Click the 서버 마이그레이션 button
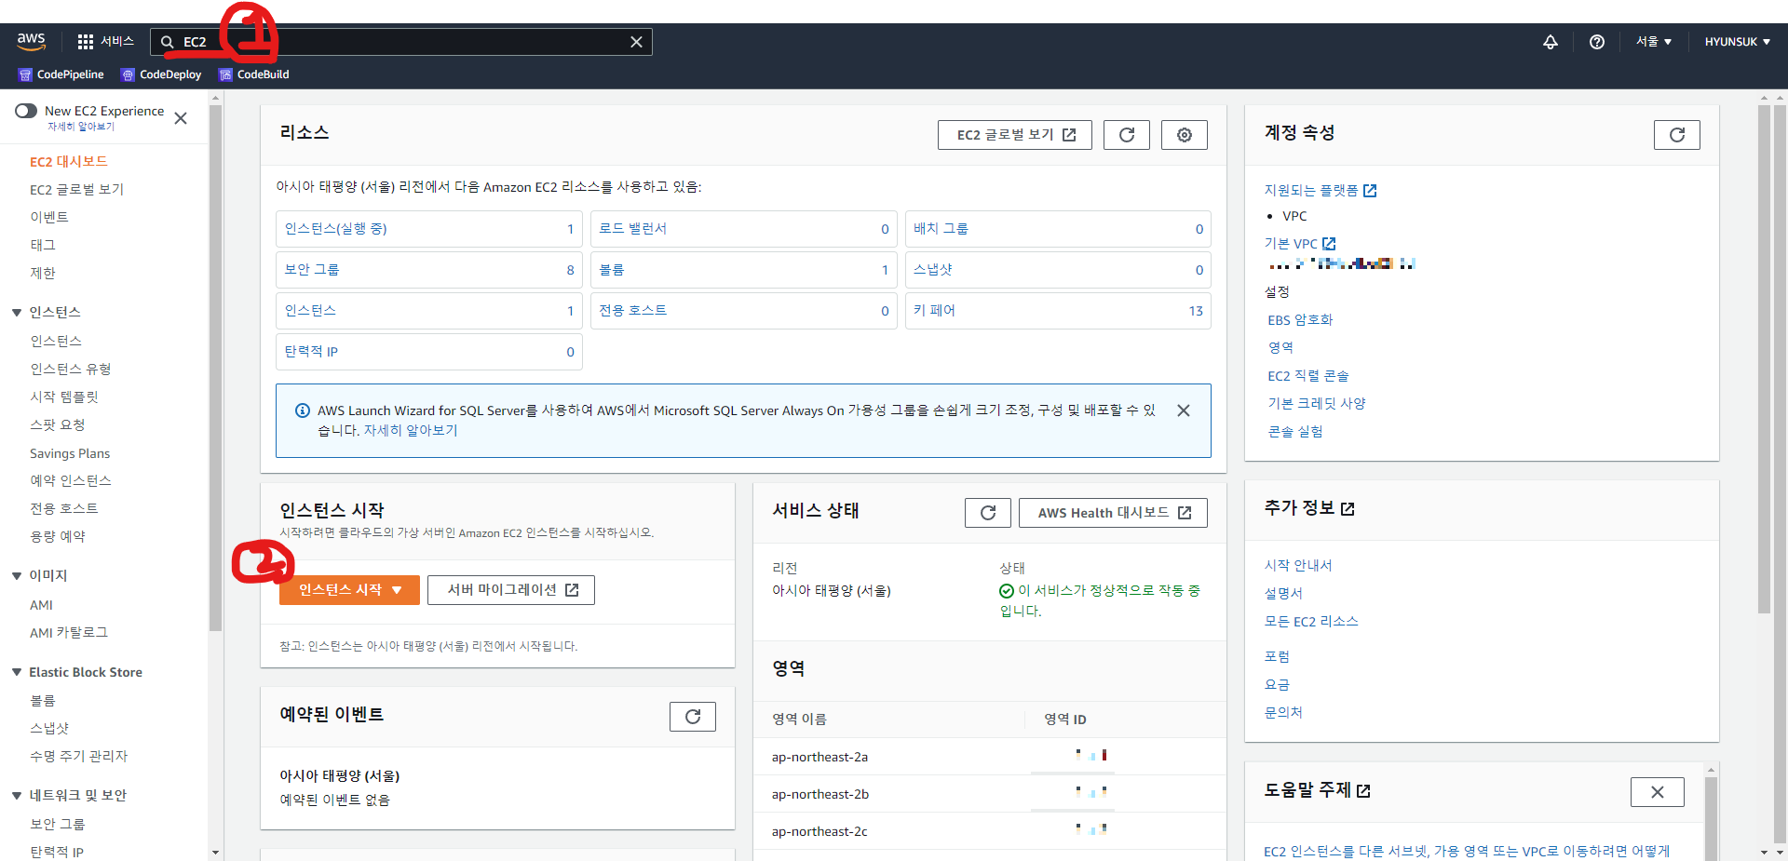This screenshot has height=861, width=1788. (x=511, y=590)
